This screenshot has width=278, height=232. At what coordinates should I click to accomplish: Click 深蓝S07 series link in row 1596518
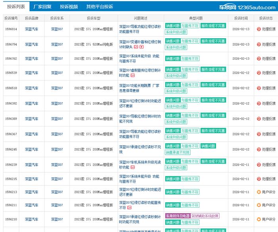tap(57, 88)
